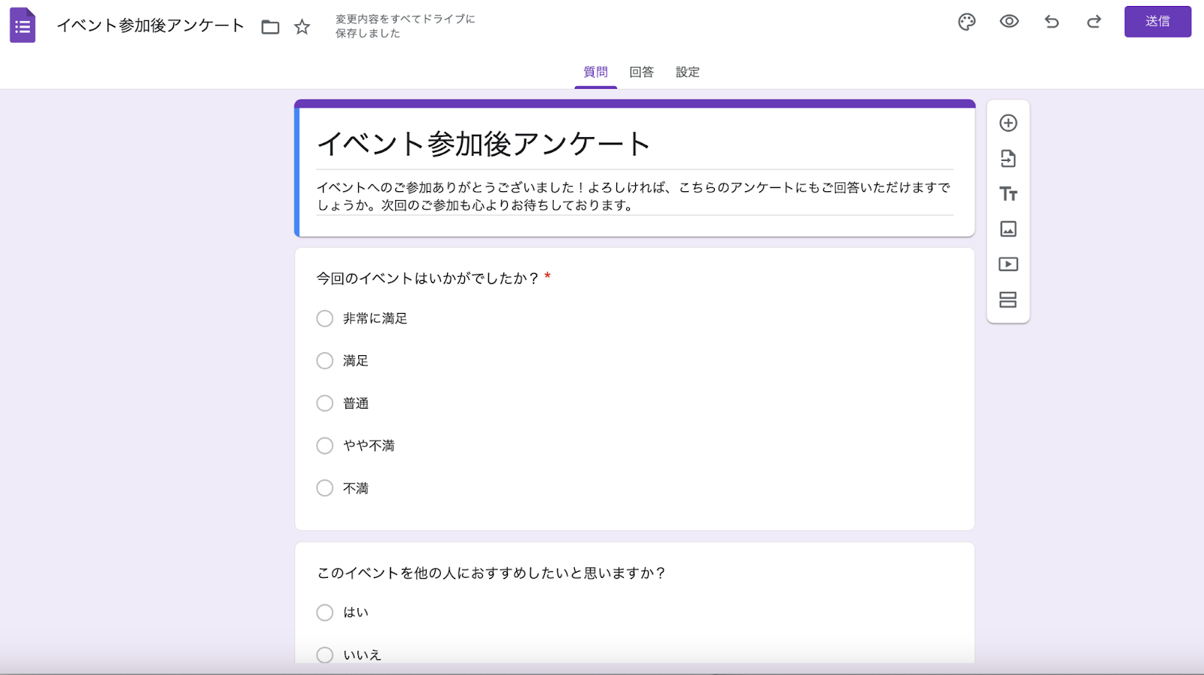Click the move to folder icon
1204x675 pixels.
(x=270, y=27)
